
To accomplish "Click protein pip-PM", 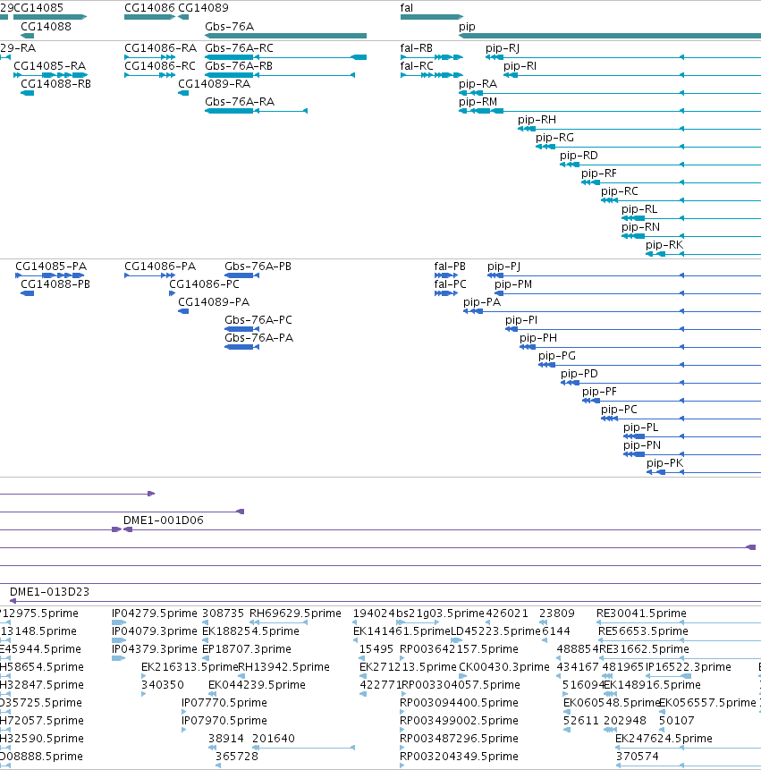I will click(628, 293).
